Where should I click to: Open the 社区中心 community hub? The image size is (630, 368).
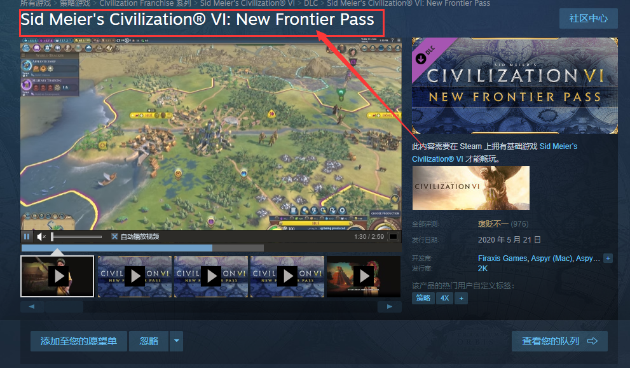(x=588, y=18)
